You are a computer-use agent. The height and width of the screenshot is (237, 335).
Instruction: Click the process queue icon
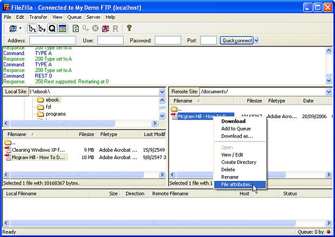coord(85,29)
